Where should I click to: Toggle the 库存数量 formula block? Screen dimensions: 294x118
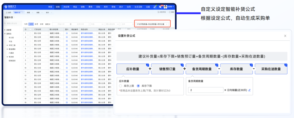pyautogui.click(x=237, y=69)
